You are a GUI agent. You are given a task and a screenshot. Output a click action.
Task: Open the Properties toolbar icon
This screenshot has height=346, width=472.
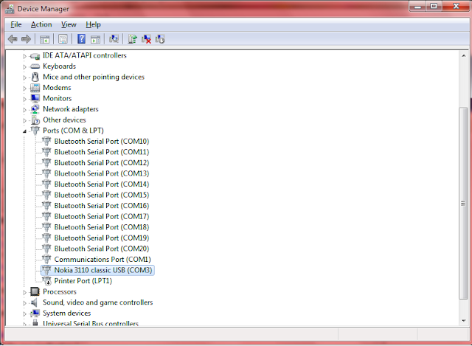(x=63, y=39)
